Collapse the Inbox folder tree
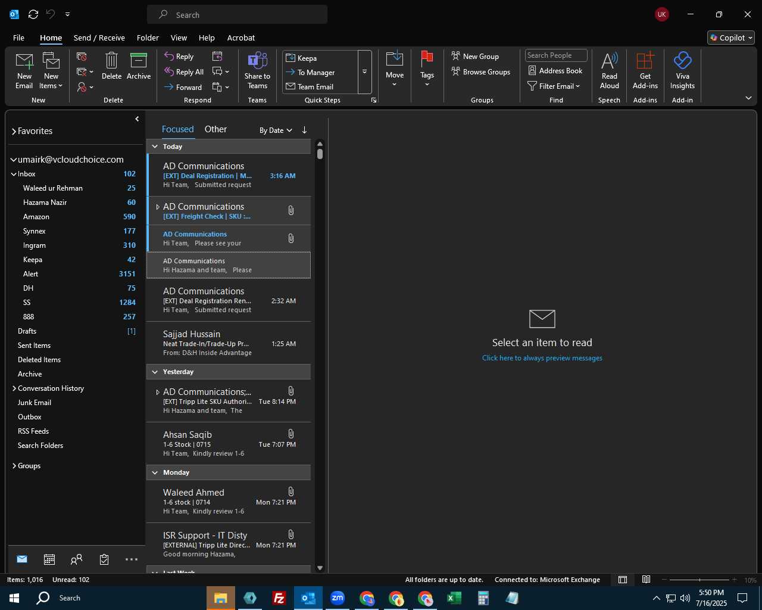 tap(14, 174)
